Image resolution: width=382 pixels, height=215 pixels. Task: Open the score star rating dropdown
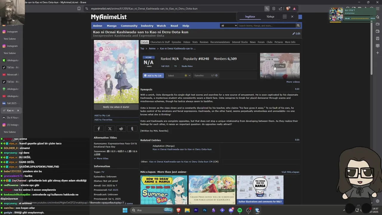[x=187, y=76]
